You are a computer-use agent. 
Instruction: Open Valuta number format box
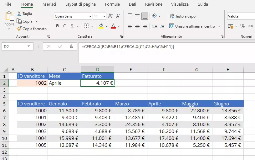[x=241, y=16]
